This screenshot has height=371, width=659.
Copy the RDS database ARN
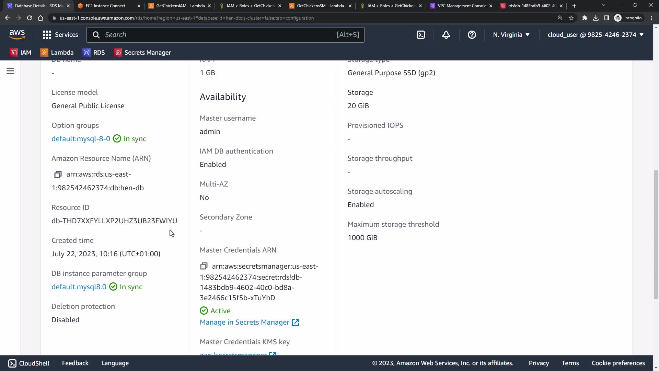[58, 175]
